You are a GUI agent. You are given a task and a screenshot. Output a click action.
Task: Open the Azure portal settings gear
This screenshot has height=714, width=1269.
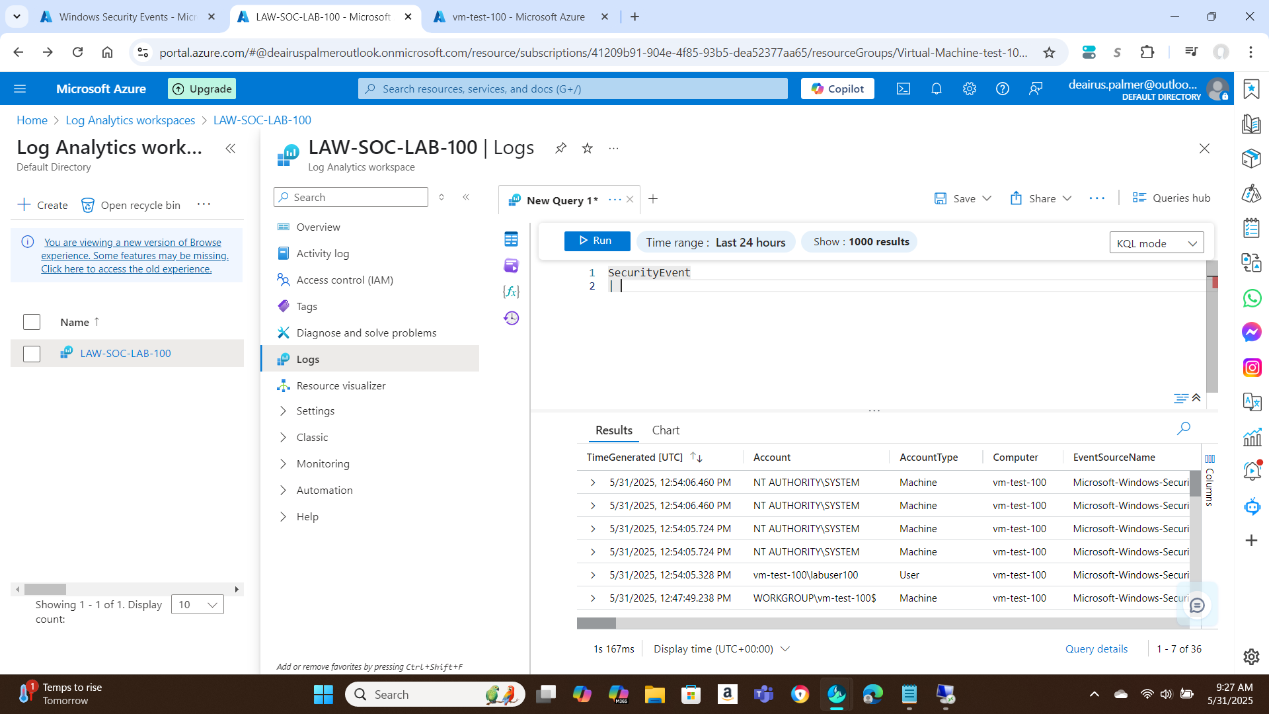(x=969, y=89)
